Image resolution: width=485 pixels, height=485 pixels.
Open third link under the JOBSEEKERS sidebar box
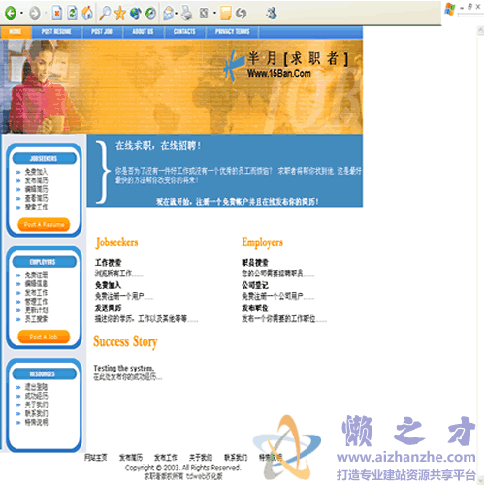36,189
